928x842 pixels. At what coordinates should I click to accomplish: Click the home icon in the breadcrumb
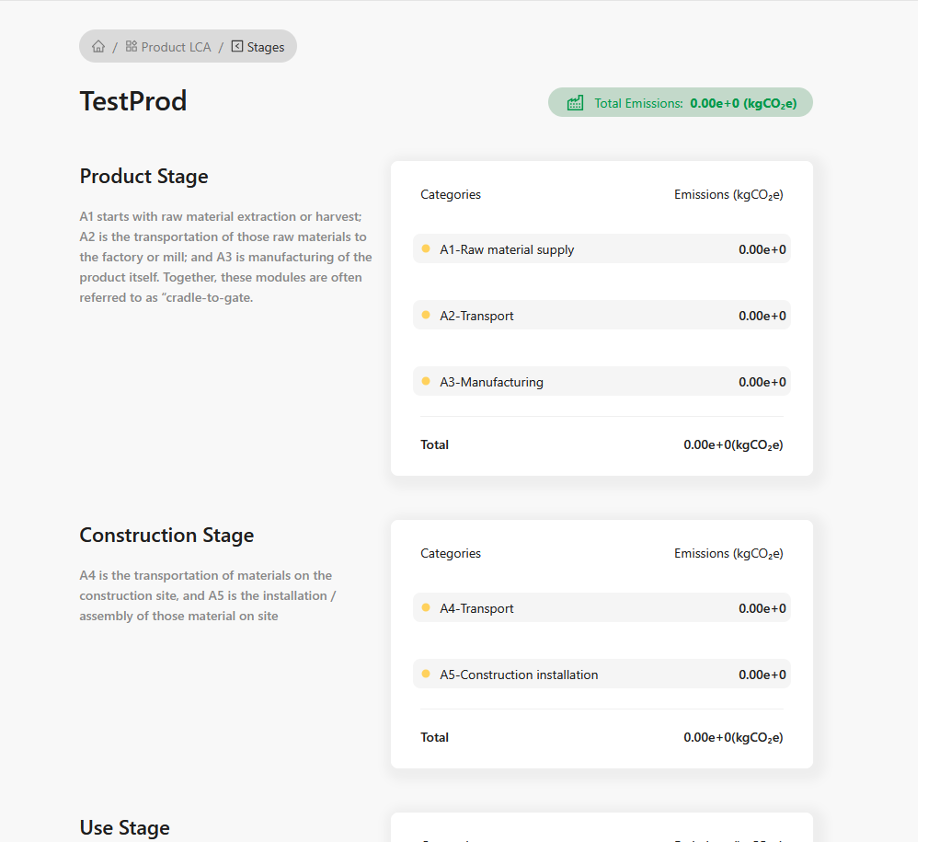(x=98, y=47)
